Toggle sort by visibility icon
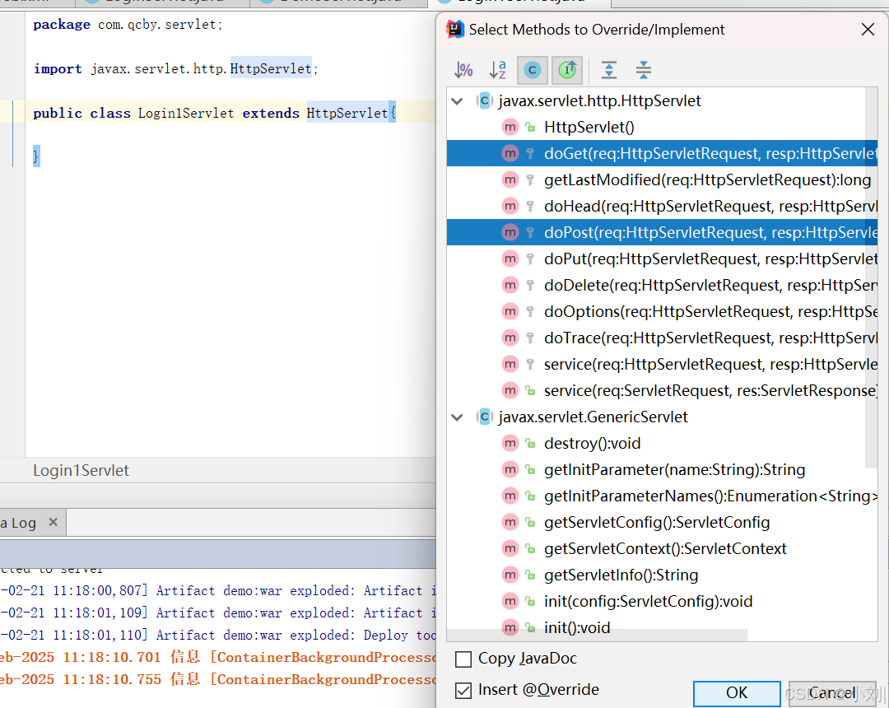The width and height of the screenshot is (889, 708). click(x=463, y=70)
